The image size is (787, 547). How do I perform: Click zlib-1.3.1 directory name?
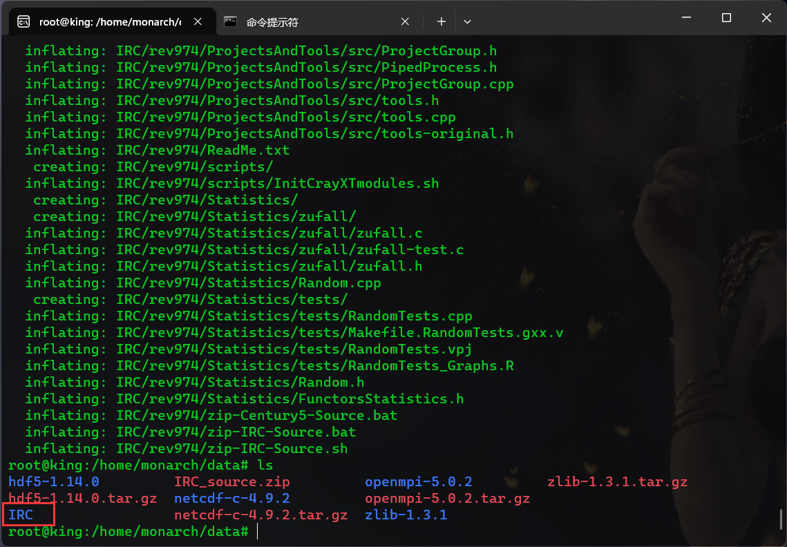(406, 515)
